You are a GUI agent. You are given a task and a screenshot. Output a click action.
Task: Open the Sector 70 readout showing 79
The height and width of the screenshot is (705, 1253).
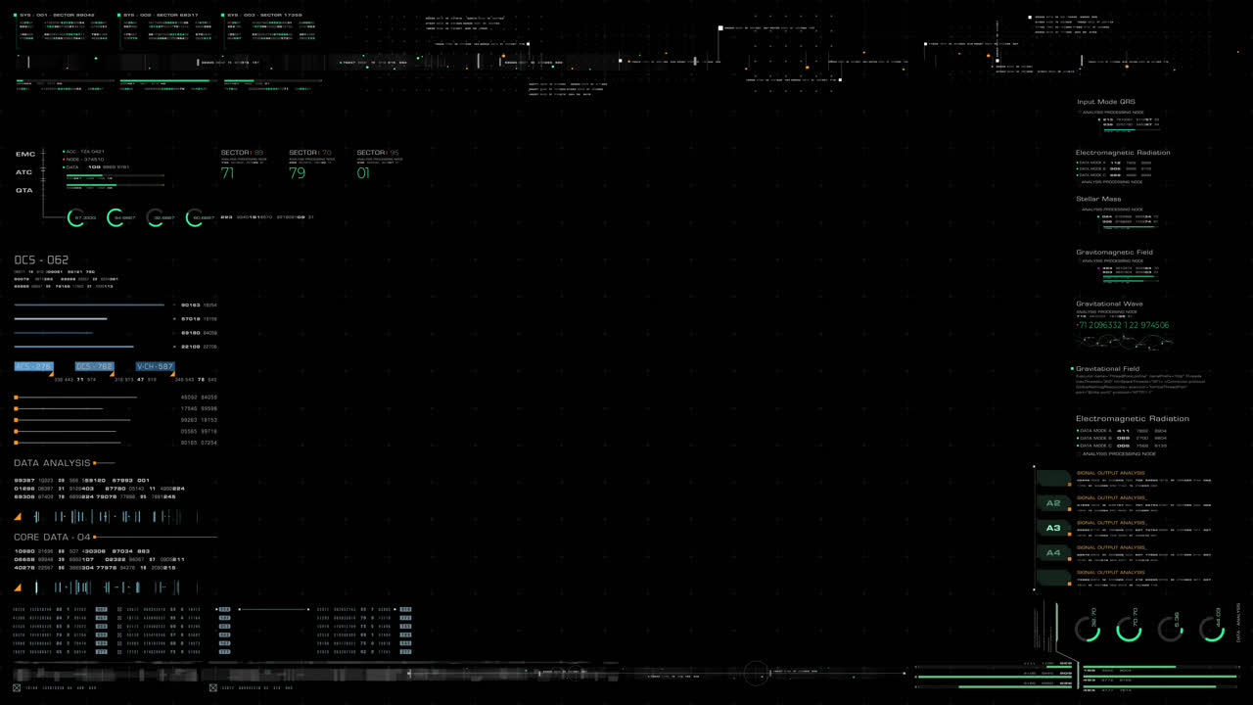coord(298,173)
